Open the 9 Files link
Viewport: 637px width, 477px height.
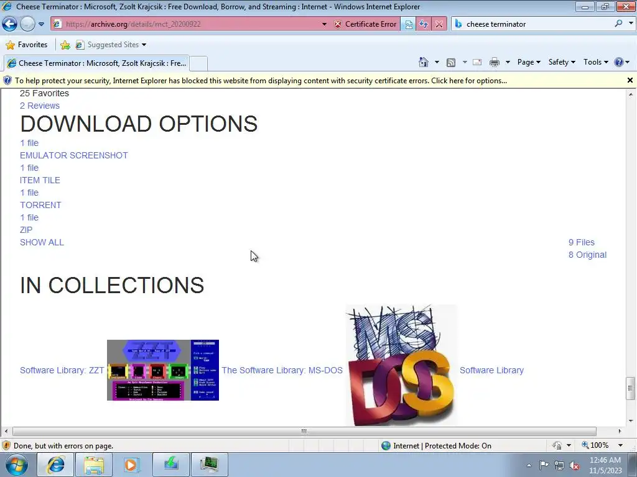click(582, 243)
